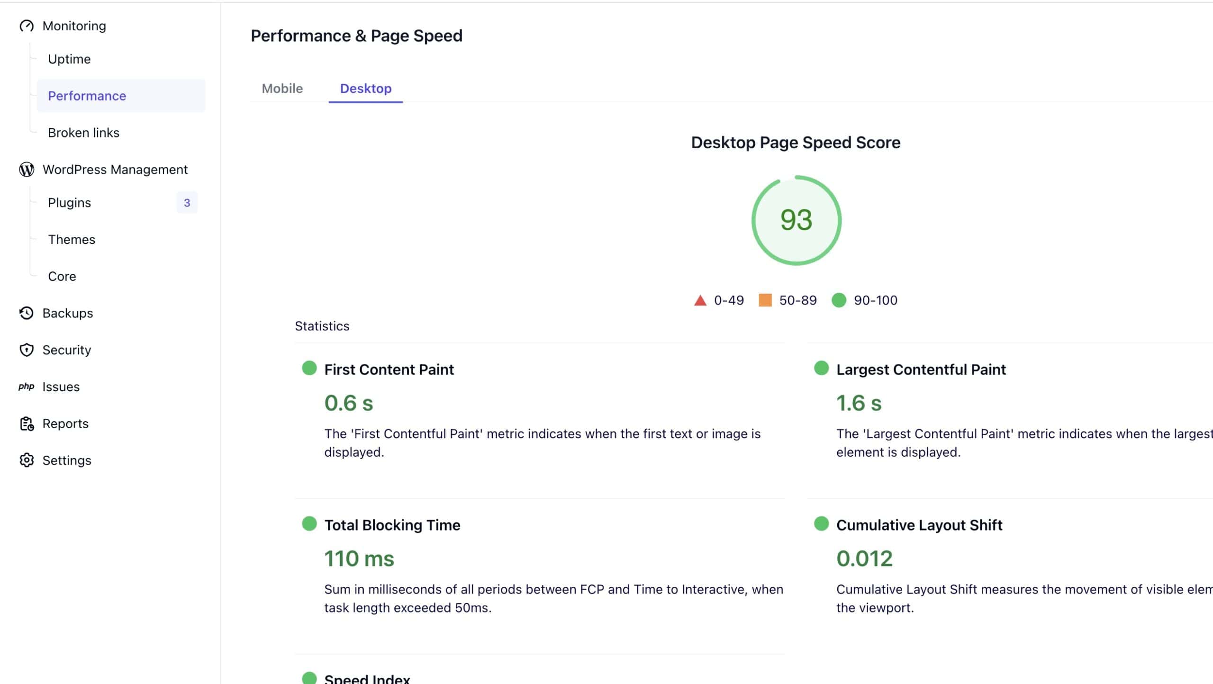Click the Largest Contentful Paint title
Viewport: 1213px width, 684px height.
pyautogui.click(x=921, y=369)
